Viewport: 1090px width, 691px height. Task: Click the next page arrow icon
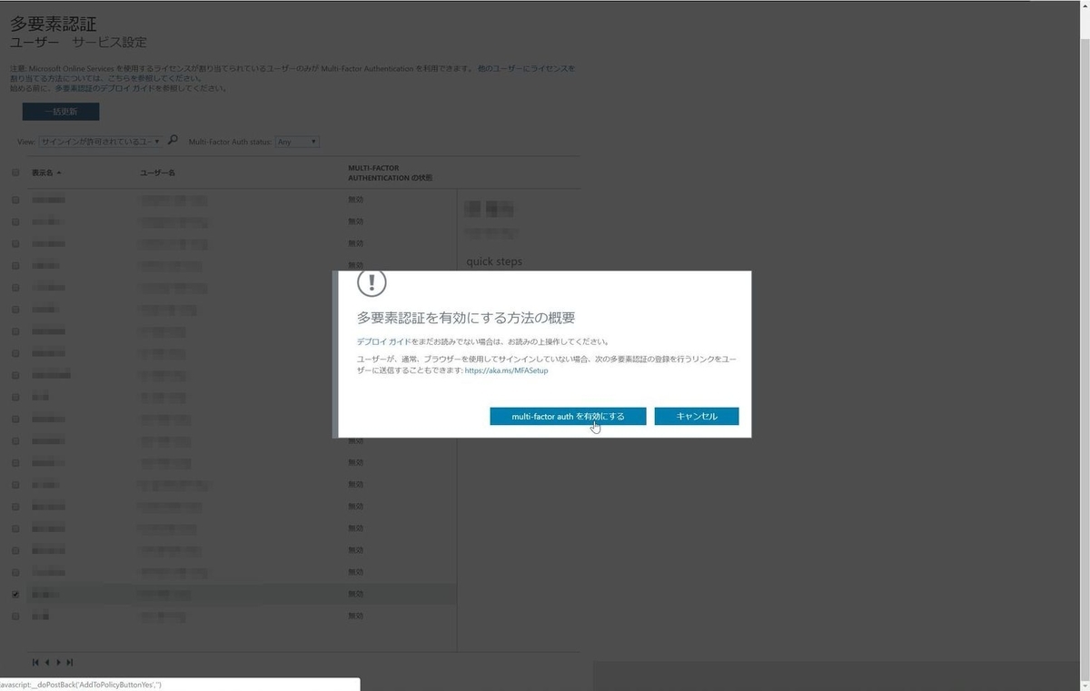(58, 662)
